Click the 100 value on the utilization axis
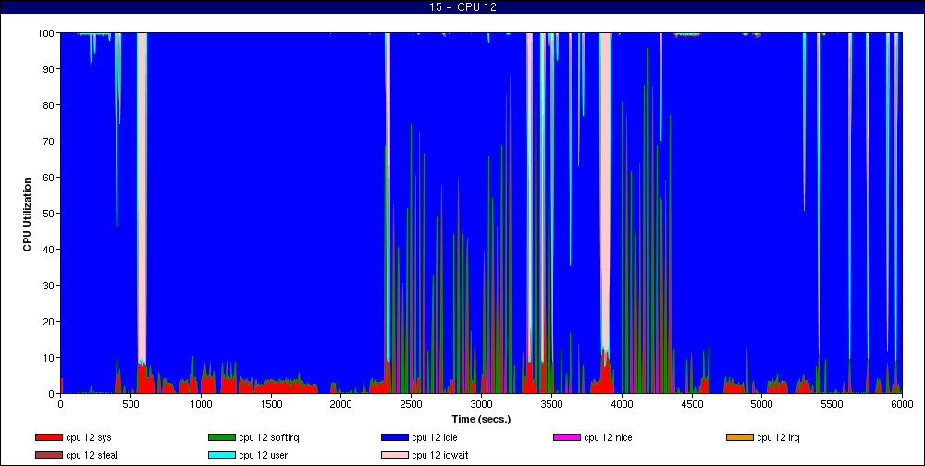925x466 pixels. pos(47,33)
